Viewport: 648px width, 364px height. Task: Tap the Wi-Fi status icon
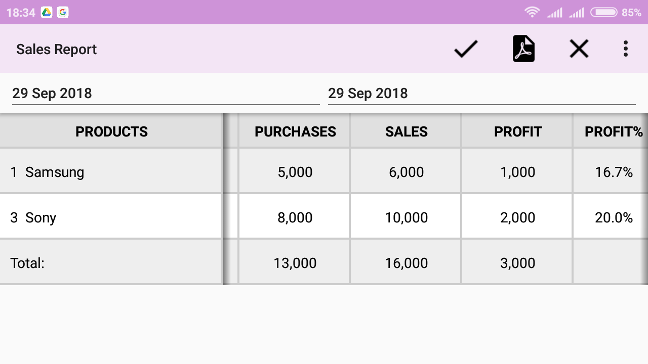[x=532, y=13]
